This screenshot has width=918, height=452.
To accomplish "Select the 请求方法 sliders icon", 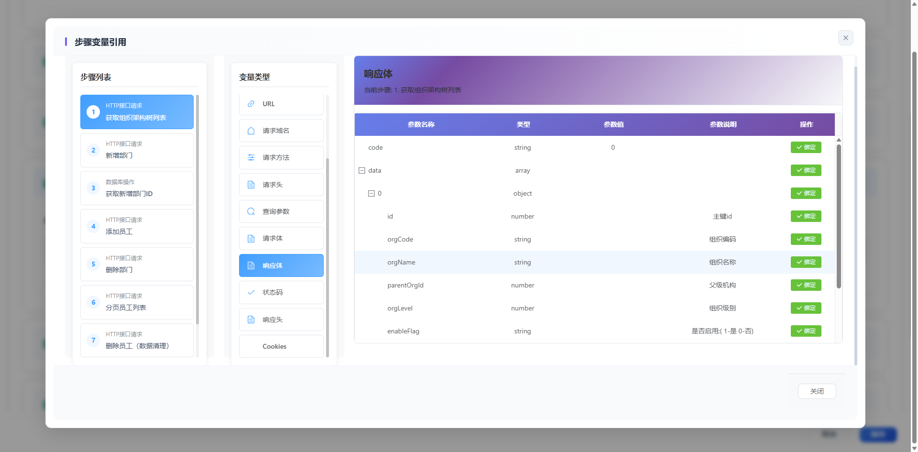I will pos(251,157).
